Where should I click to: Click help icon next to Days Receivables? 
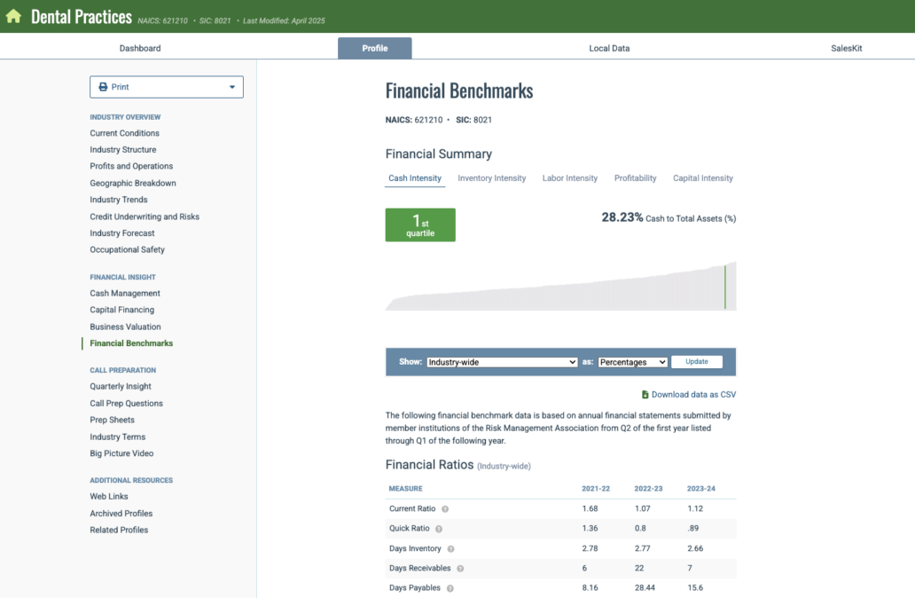pos(460,569)
